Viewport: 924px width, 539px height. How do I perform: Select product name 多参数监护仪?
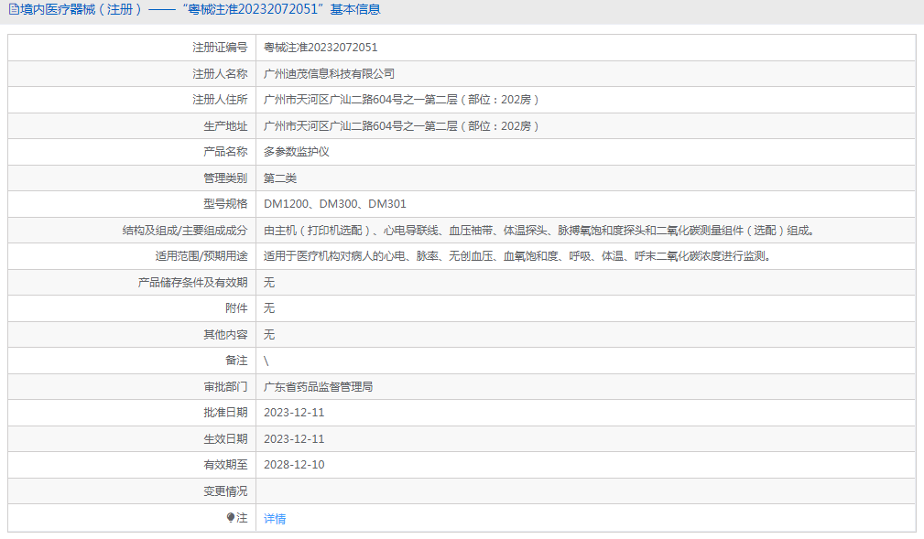click(297, 151)
